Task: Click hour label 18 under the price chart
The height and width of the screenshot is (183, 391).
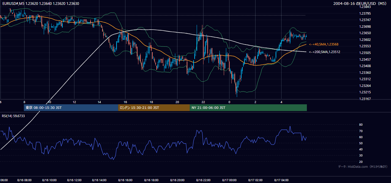Action: tap(151, 102)
